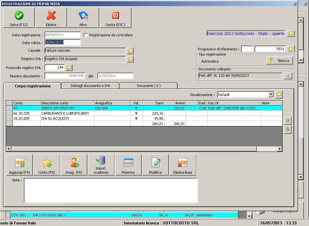Click the Registro IVA Acquisti field

click(x=85, y=59)
